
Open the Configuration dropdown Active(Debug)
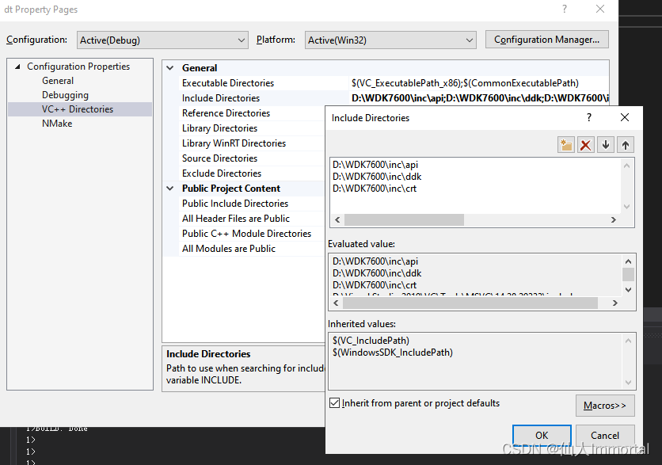click(x=162, y=40)
